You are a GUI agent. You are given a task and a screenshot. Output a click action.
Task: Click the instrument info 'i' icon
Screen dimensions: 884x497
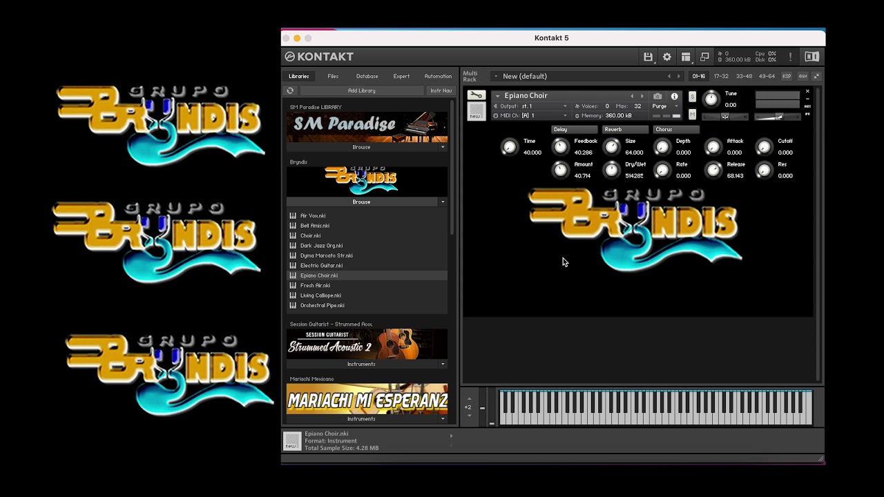tap(674, 96)
